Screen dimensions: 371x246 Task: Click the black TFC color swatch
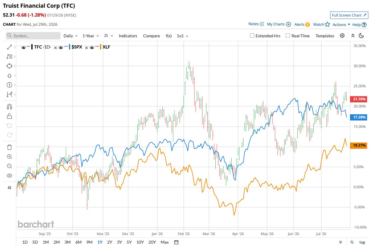[32, 47]
